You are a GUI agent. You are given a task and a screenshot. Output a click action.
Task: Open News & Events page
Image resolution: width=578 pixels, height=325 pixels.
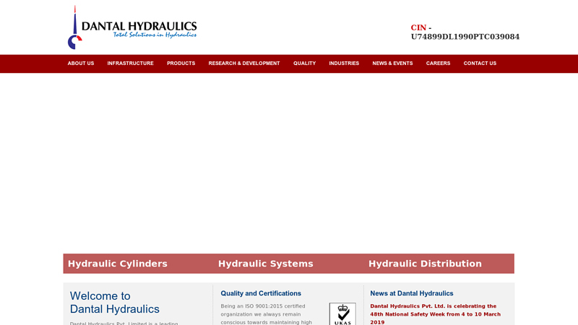[392, 64]
